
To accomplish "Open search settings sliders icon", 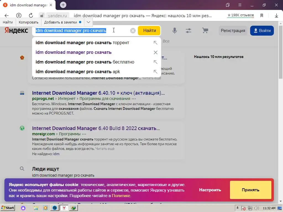I will coord(188,31).
